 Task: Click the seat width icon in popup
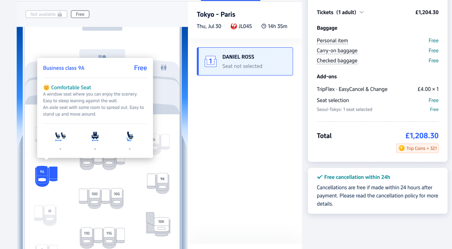click(x=95, y=137)
